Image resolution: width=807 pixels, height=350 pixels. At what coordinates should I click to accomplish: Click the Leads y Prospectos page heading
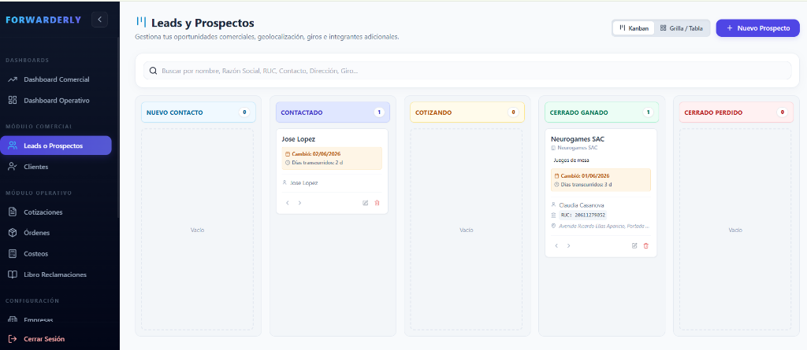[203, 23]
